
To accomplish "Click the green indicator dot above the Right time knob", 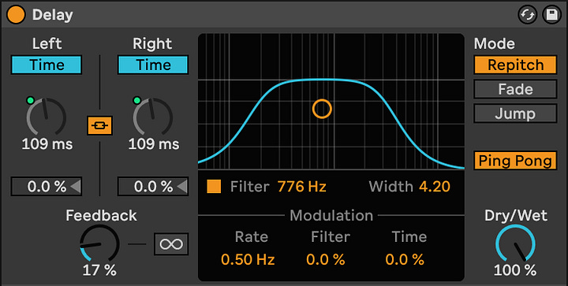I will coord(137,100).
